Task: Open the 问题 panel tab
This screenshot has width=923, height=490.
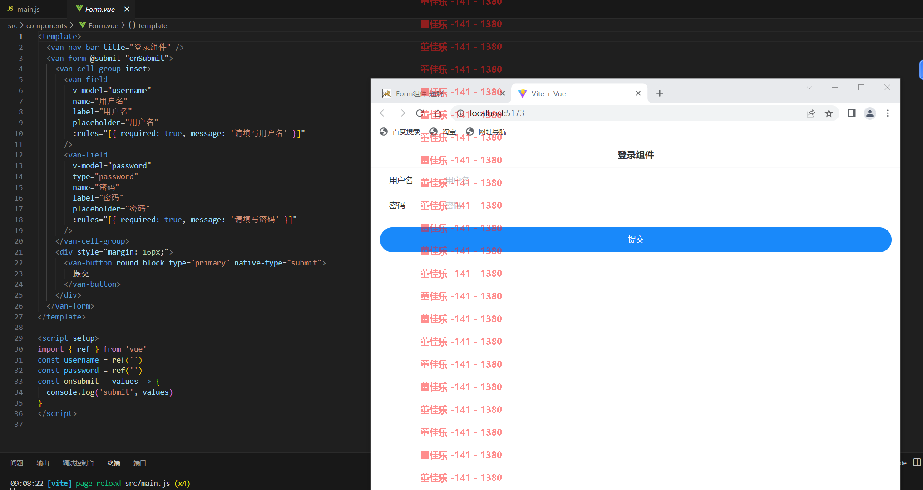Action: click(x=17, y=463)
